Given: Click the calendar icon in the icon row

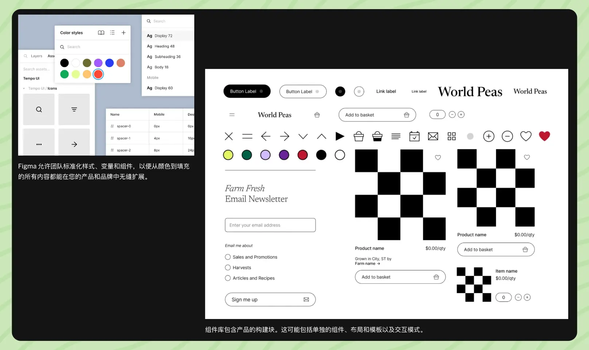Looking at the screenshot, I should point(414,136).
